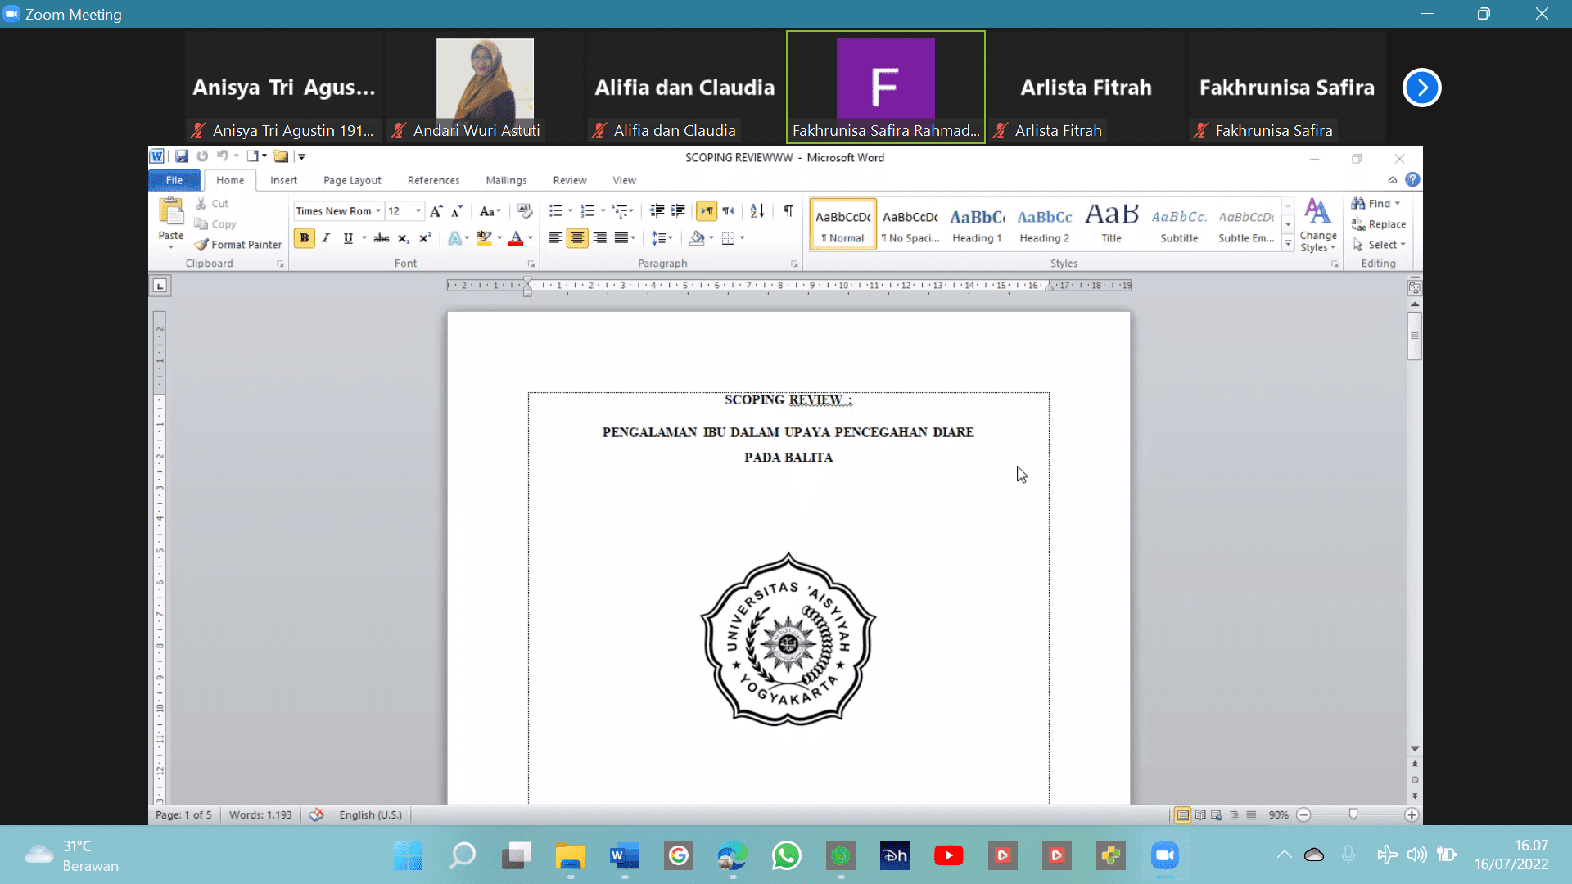Increase paragraph indent
Screen dimensions: 1572x884
(x=678, y=211)
